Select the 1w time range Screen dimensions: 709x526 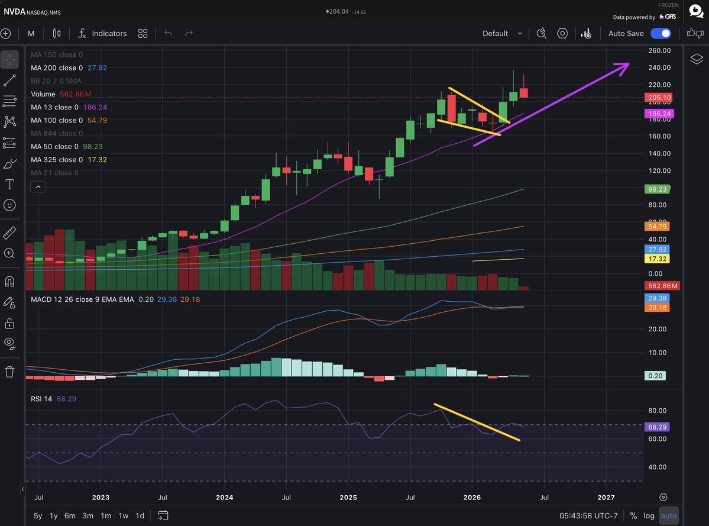(124, 515)
